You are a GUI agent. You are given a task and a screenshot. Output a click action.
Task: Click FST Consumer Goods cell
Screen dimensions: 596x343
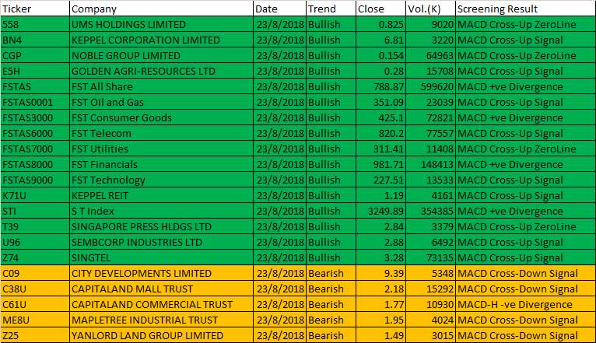[162, 117]
